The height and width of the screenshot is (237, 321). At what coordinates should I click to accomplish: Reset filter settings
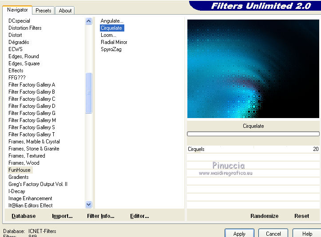(x=301, y=216)
